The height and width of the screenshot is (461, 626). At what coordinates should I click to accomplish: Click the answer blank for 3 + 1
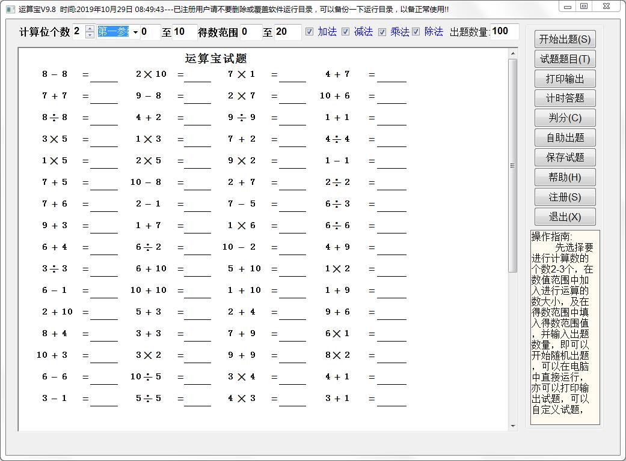point(391,400)
